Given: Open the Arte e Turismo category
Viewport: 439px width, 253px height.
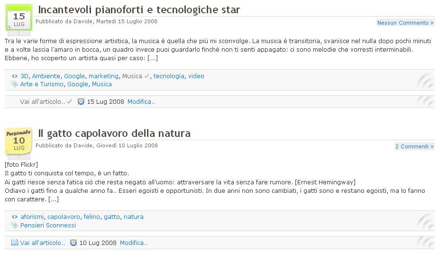Looking at the screenshot, I should point(42,84).
